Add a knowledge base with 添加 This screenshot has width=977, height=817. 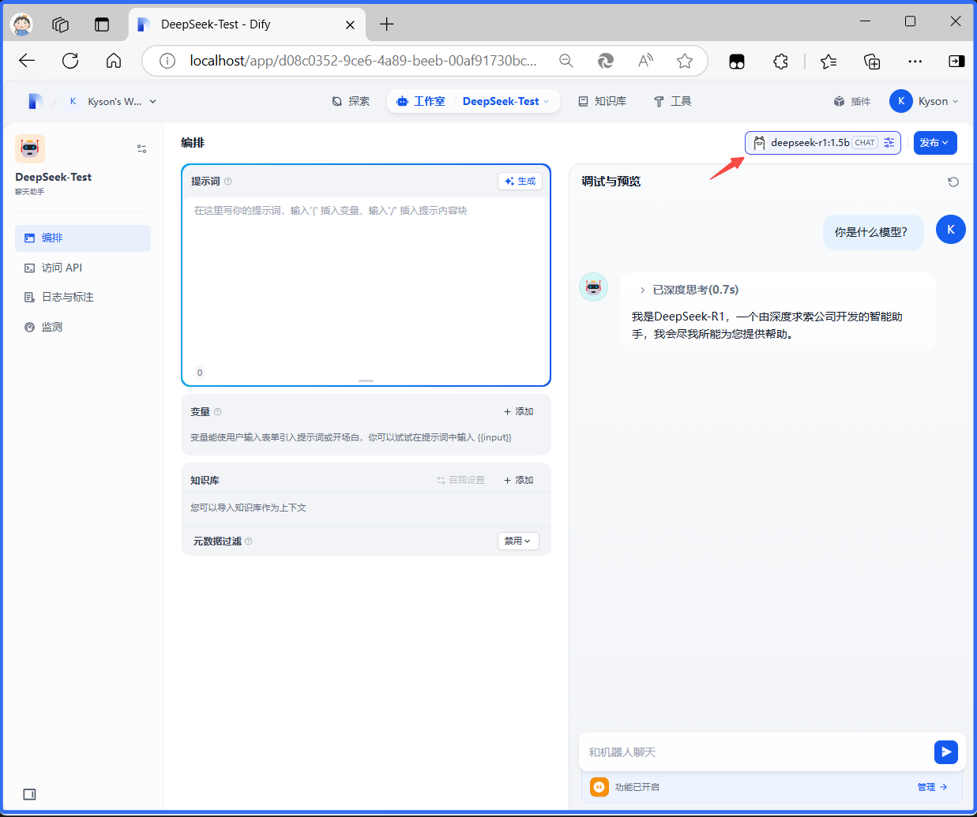518,480
